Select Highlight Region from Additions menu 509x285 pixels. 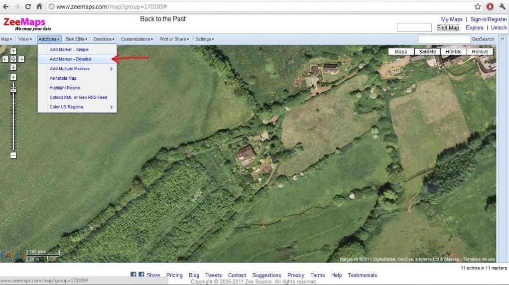pos(65,88)
